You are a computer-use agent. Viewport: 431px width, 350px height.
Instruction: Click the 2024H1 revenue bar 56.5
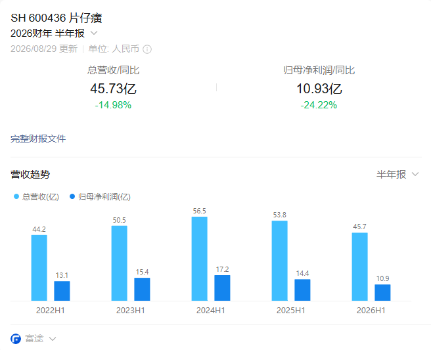click(200, 259)
